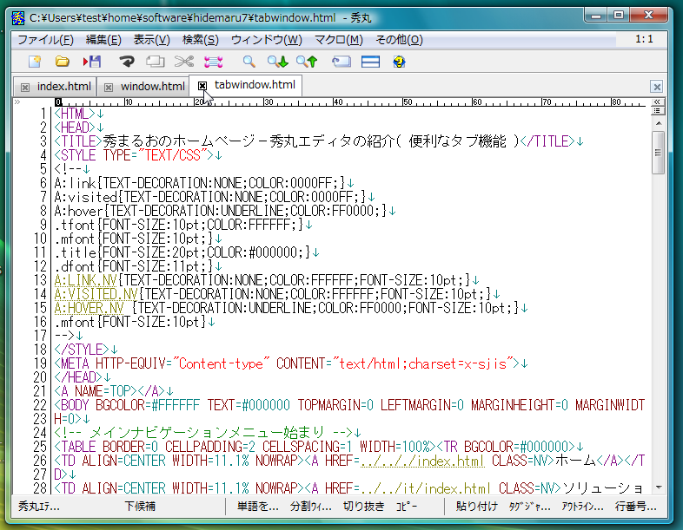Click the vertical scrollbar down arrow
The height and width of the screenshot is (530, 683).
click(658, 487)
